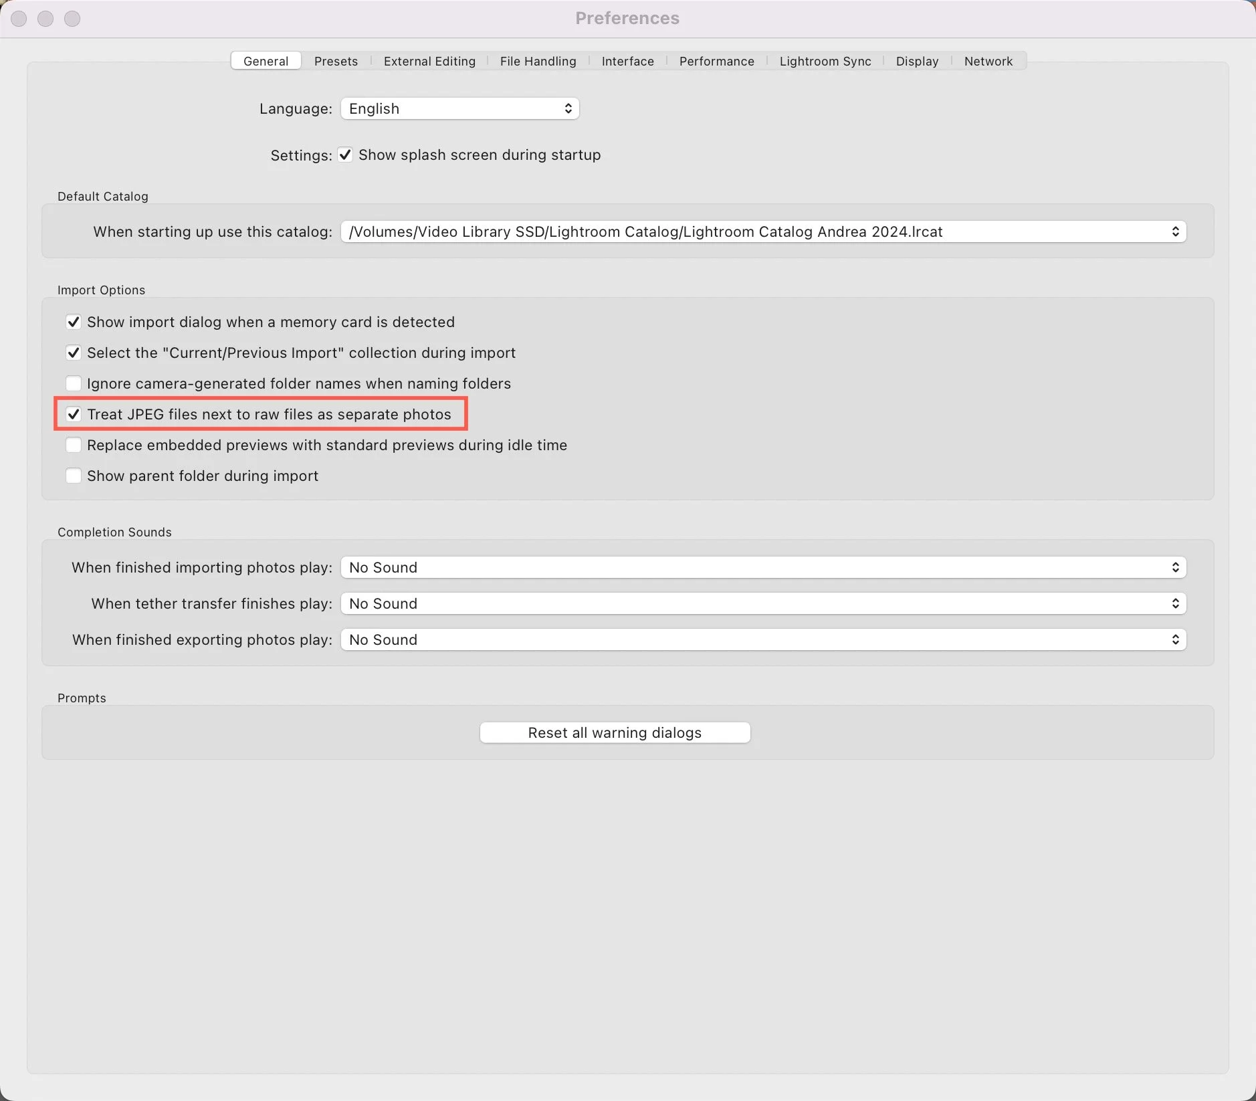The height and width of the screenshot is (1101, 1256).
Task: Uncheck treat JPEG files as separate photos
Action: pos(74,414)
